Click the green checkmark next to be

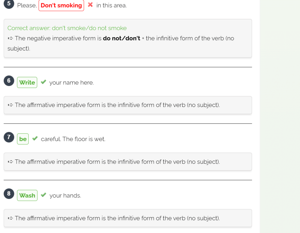(x=35, y=138)
